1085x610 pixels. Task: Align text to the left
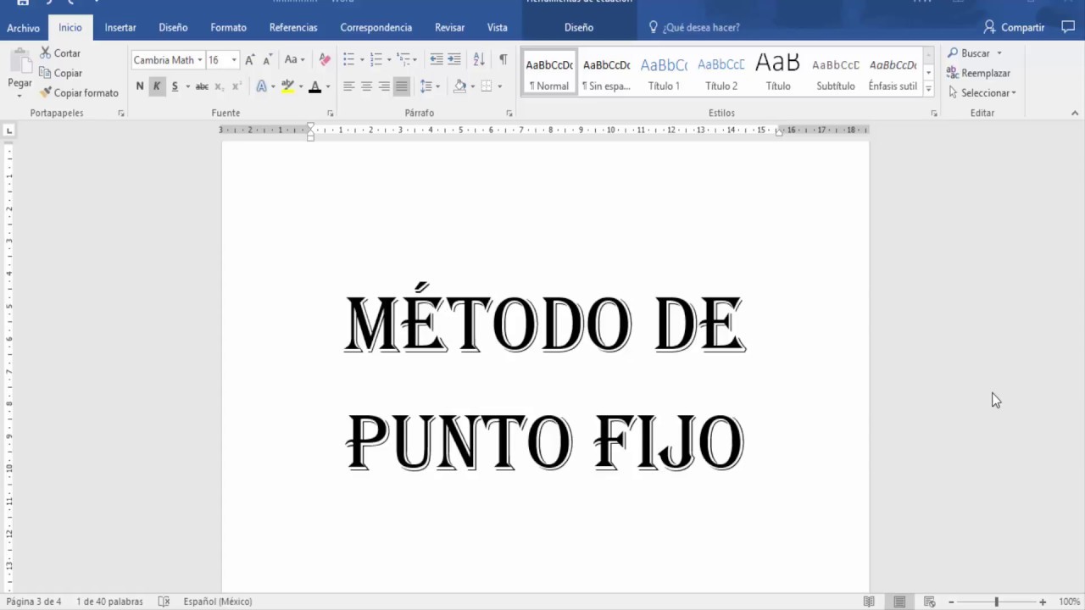click(348, 86)
